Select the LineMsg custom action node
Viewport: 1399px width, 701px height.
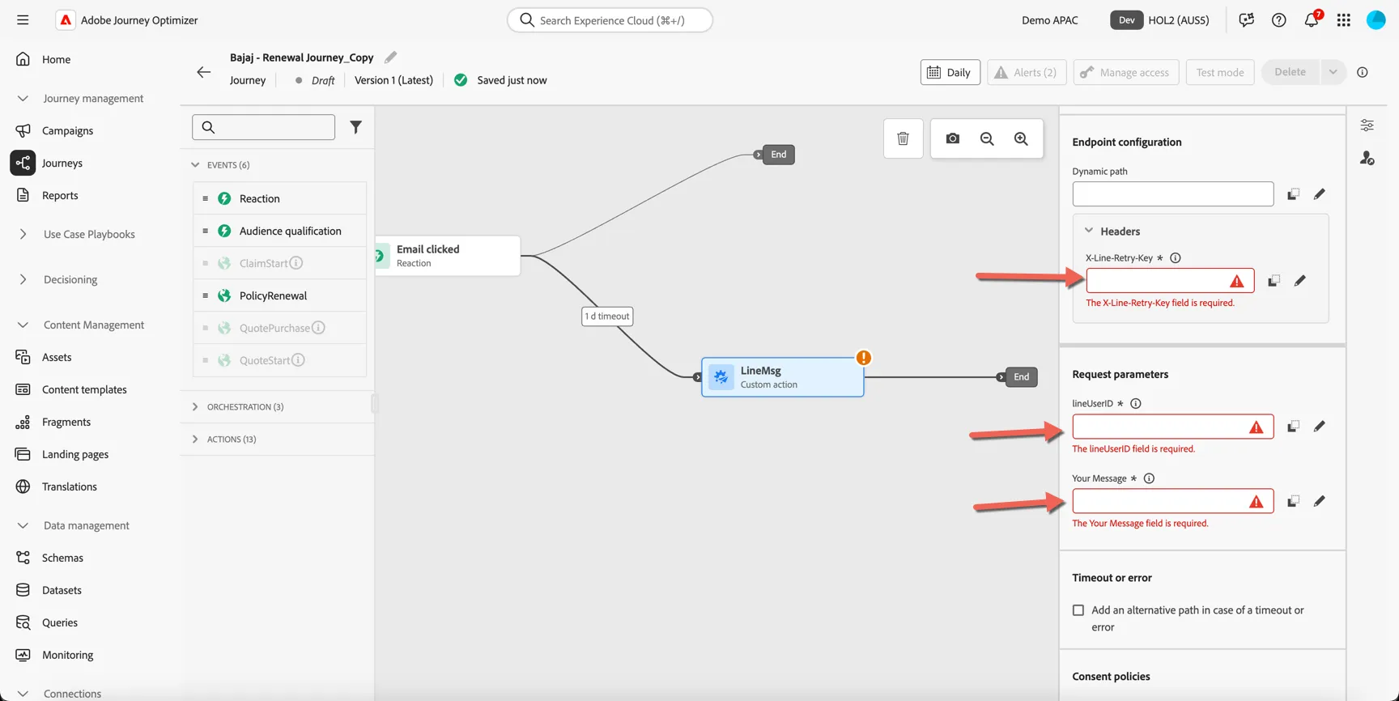[783, 377]
